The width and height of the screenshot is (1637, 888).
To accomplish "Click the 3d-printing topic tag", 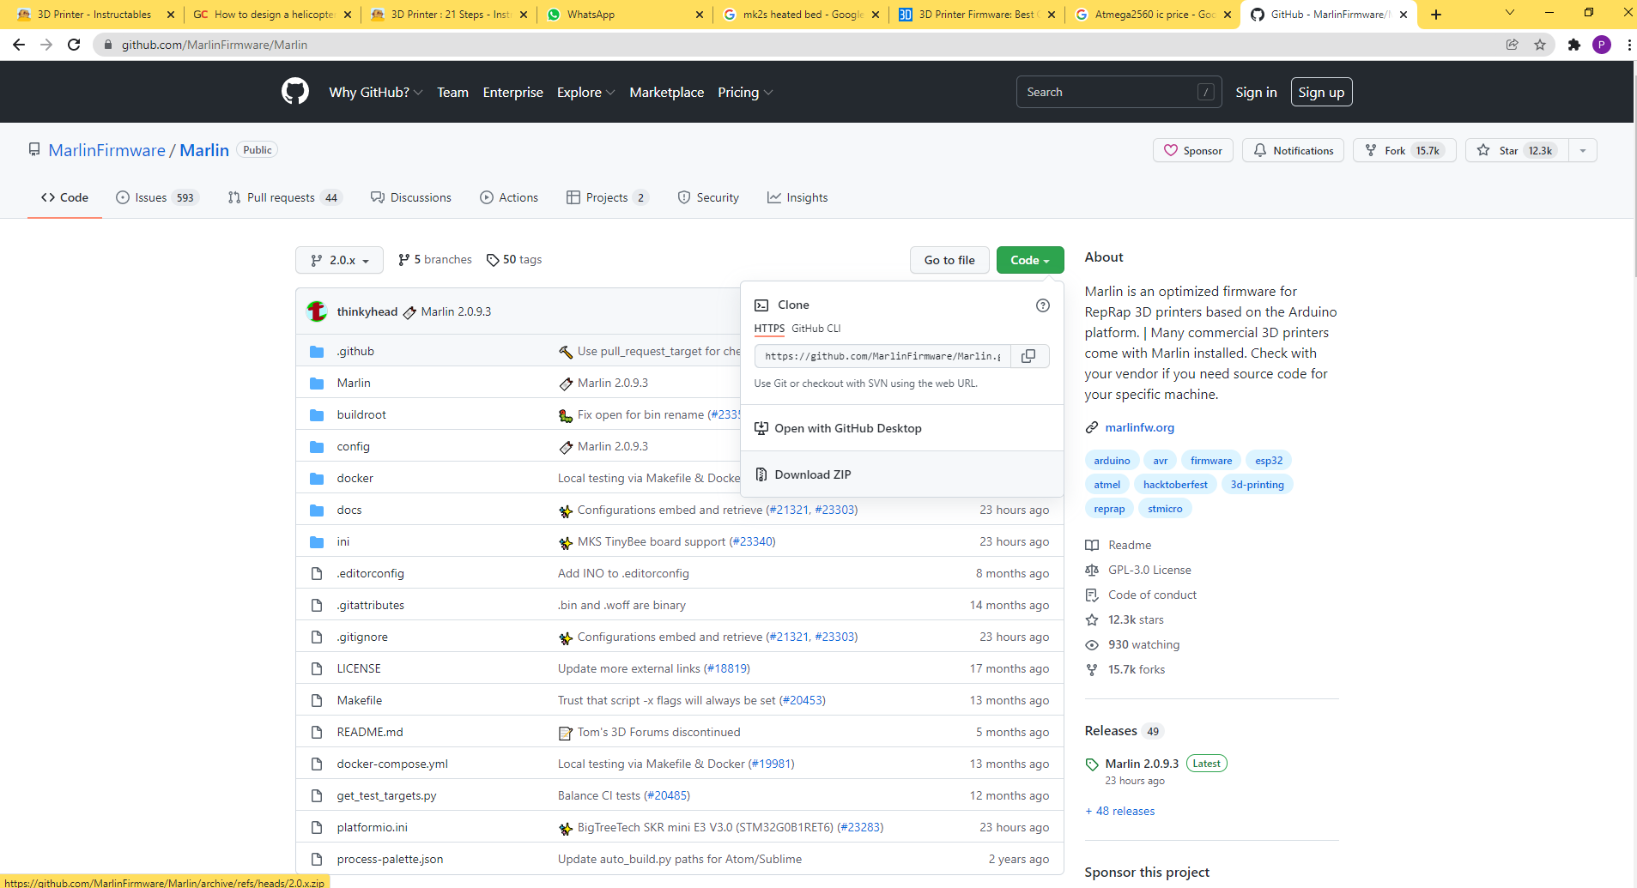I will [1257, 485].
